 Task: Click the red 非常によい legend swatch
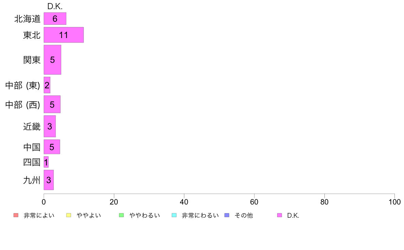pyautogui.click(x=16, y=215)
